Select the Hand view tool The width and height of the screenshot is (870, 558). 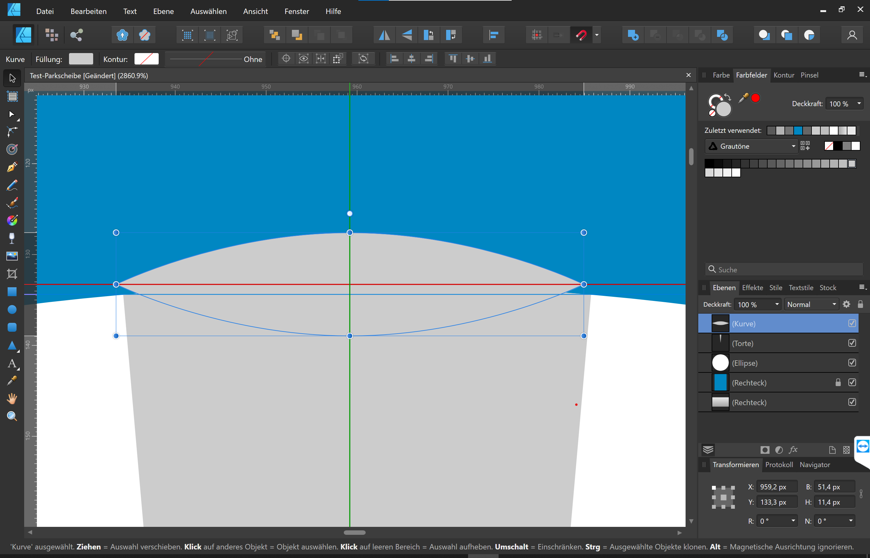pos(12,398)
